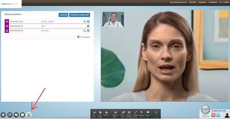Open the settings gear in the bottom toolbar

click(3, 115)
